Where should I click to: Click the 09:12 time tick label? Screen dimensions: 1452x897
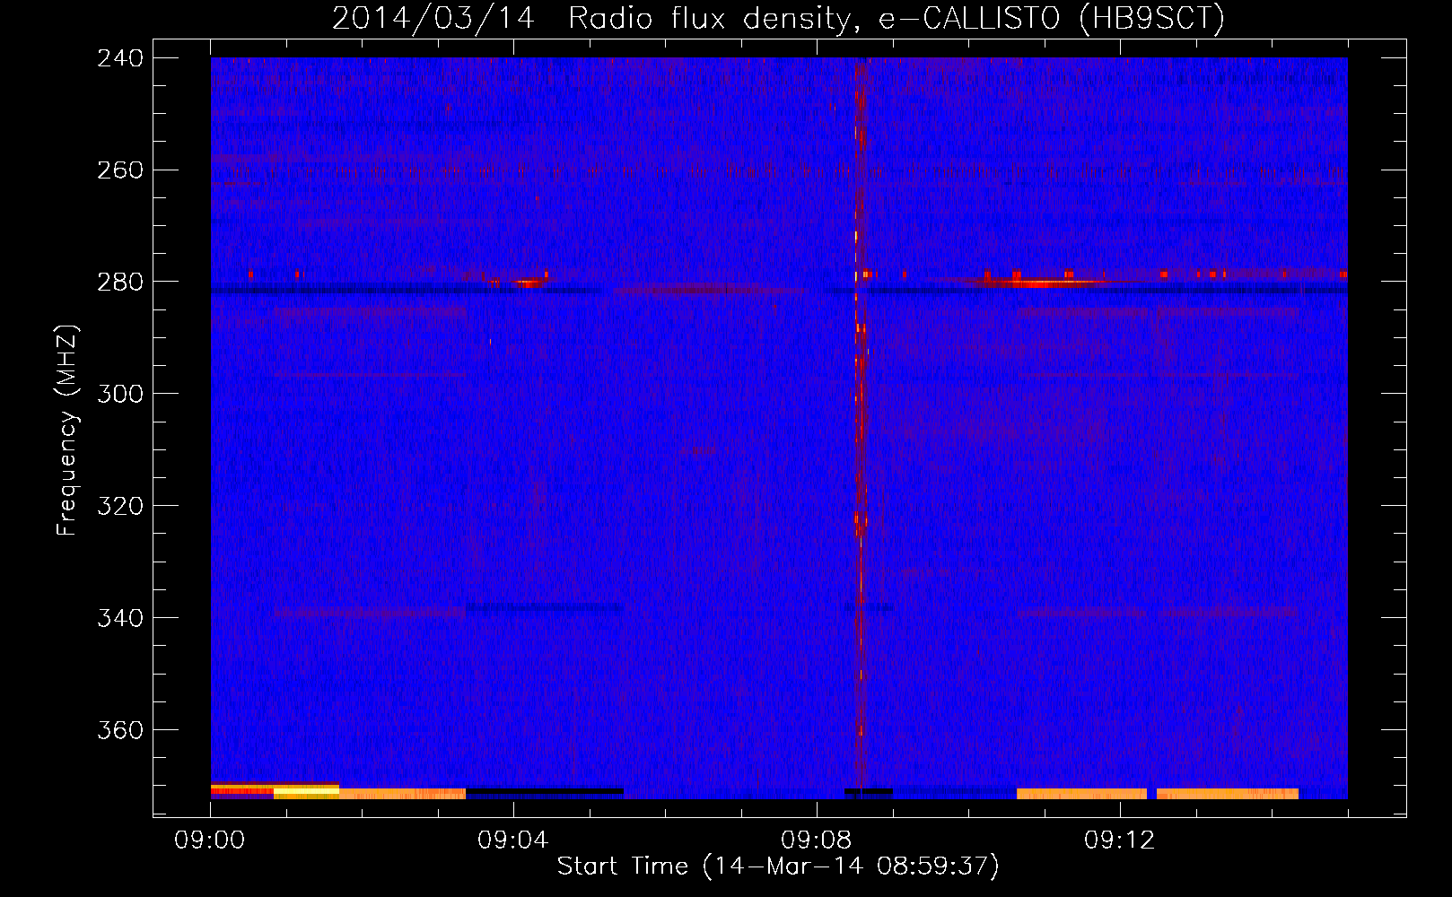(x=1120, y=840)
